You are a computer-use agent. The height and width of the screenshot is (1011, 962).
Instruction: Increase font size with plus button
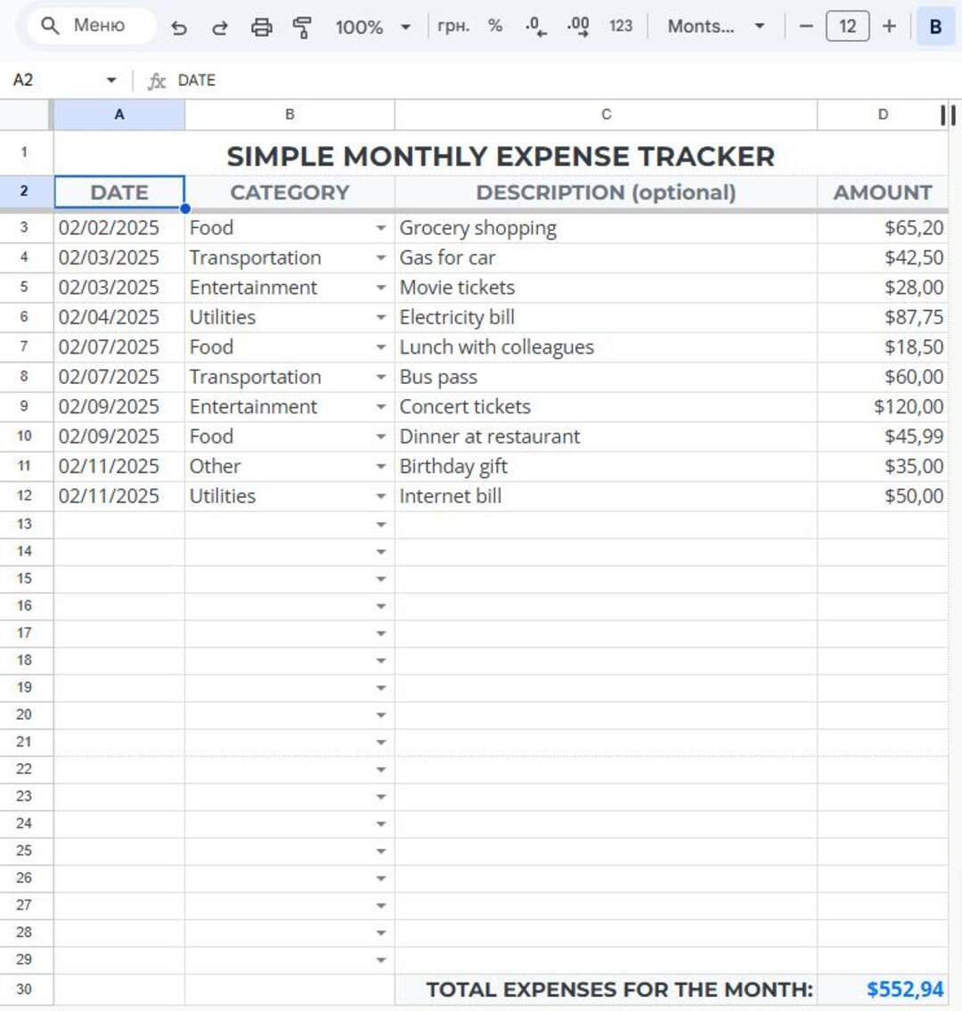pos(889,27)
